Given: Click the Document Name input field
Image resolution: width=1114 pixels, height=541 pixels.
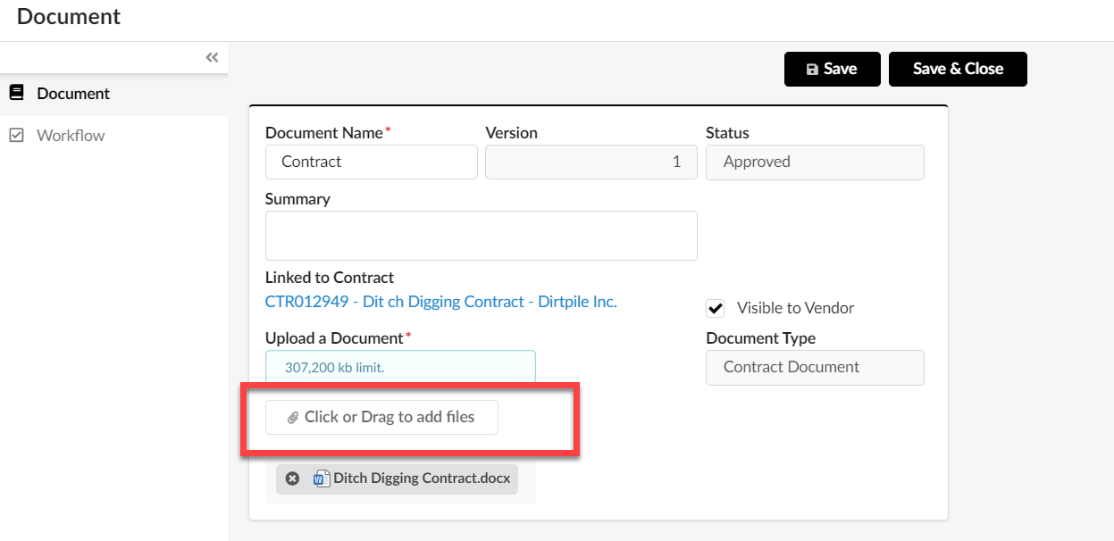Looking at the screenshot, I should (x=372, y=162).
